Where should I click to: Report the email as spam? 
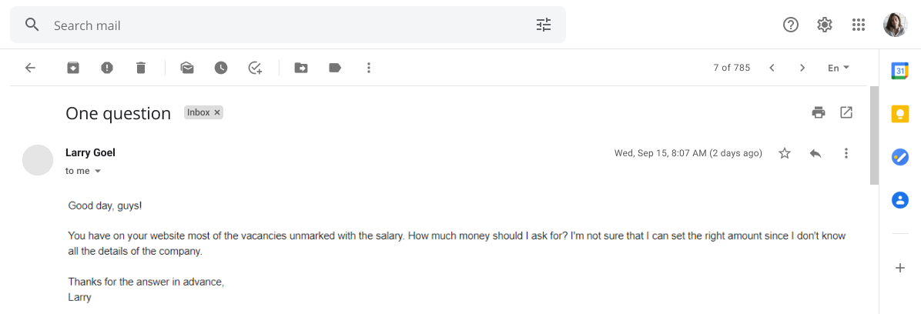(x=107, y=68)
